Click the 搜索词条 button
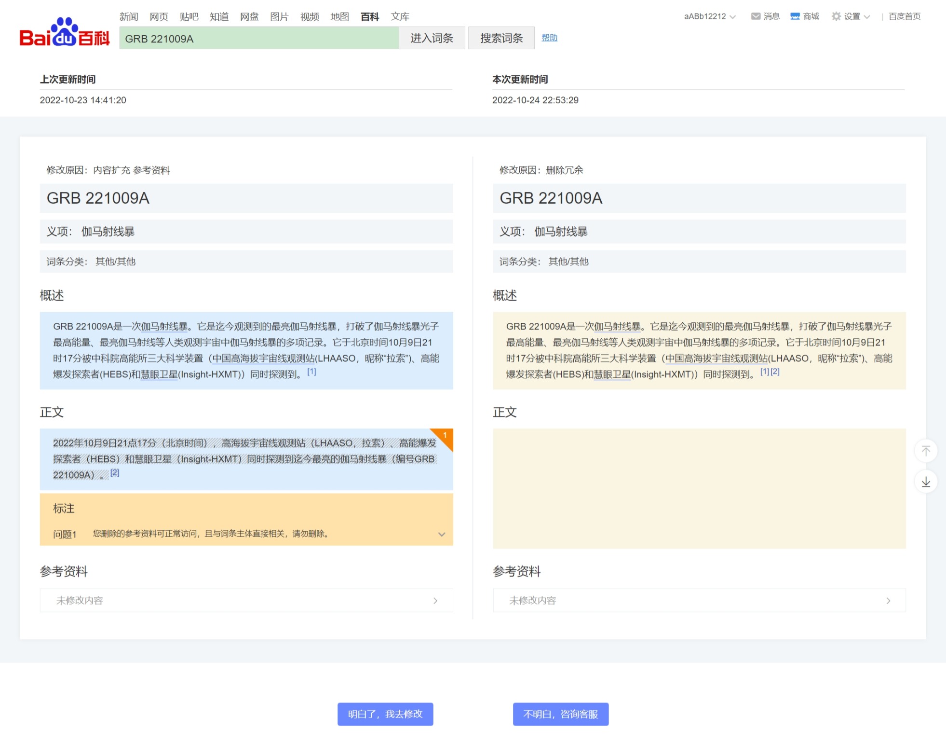 501,38
